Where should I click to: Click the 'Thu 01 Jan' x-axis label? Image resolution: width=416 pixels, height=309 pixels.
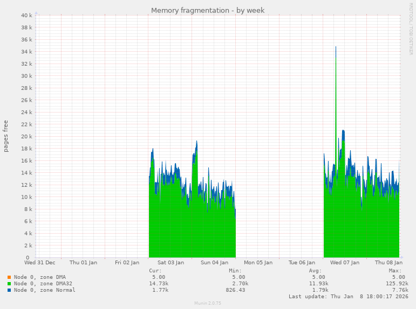click(x=83, y=263)
